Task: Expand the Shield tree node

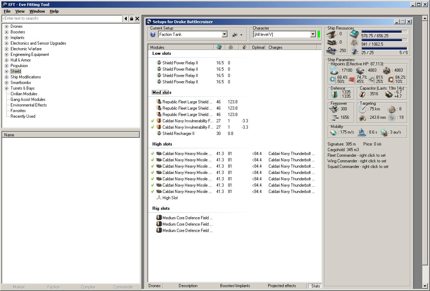Action: [x=6, y=71]
